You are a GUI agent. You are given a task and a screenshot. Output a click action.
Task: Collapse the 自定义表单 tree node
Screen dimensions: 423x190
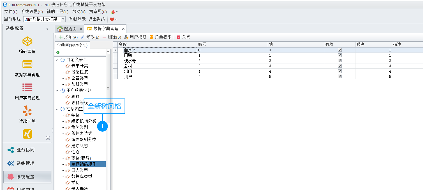point(57,60)
